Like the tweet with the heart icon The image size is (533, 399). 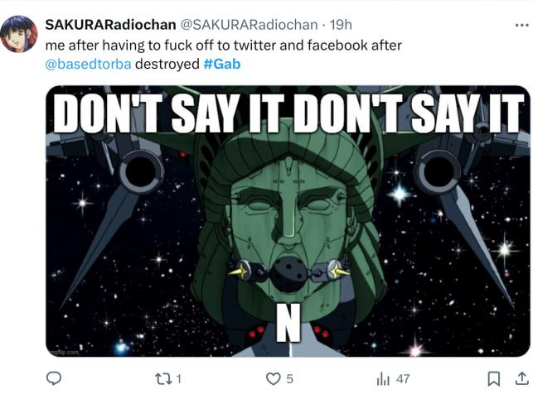coord(273,378)
